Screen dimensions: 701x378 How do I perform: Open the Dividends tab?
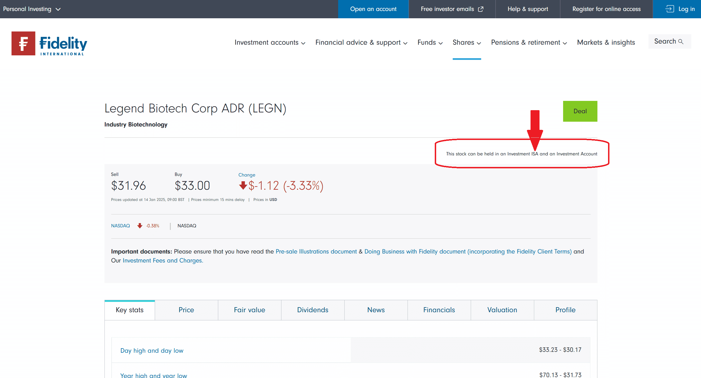point(313,310)
